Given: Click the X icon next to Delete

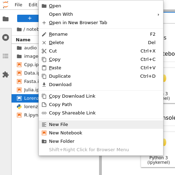Looking at the screenshot, I should point(44,43).
